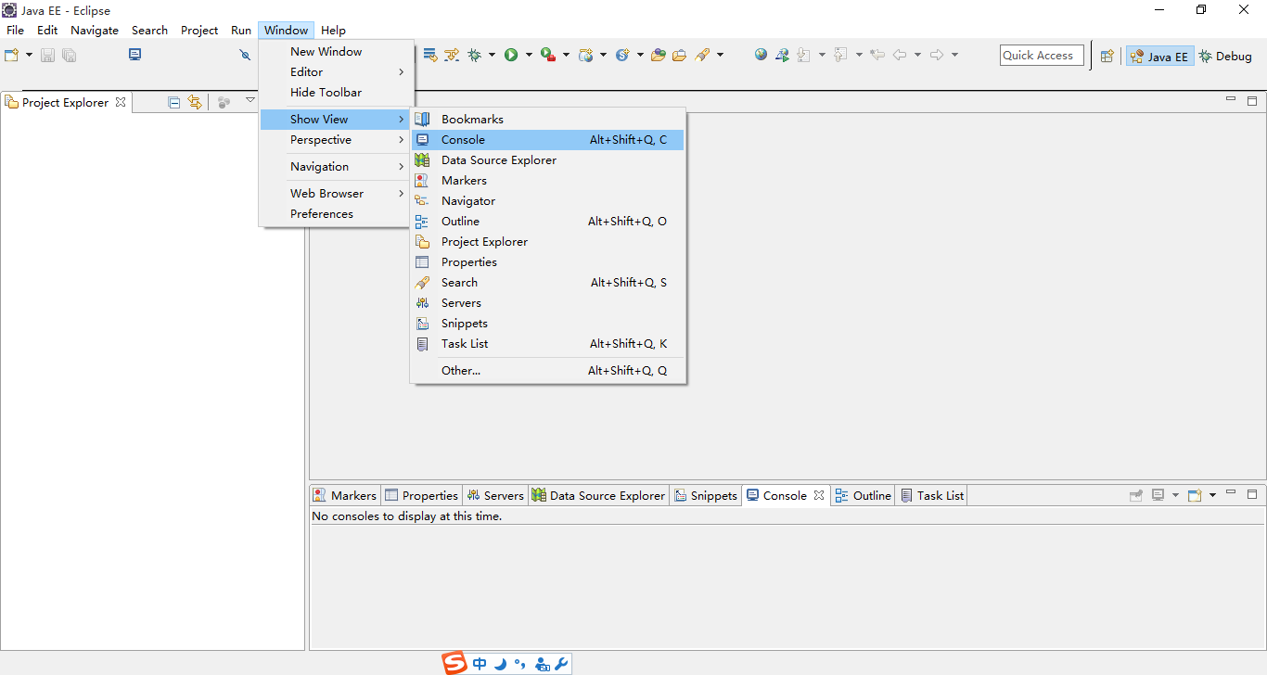The height and width of the screenshot is (675, 1267).
Task: Close the Project Explorer view tab
Action: click(121, 103)
